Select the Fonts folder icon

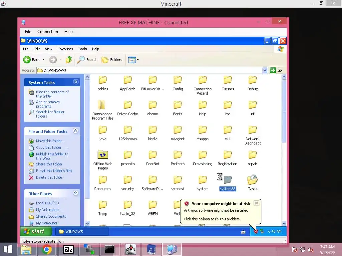tap(178, 105)
